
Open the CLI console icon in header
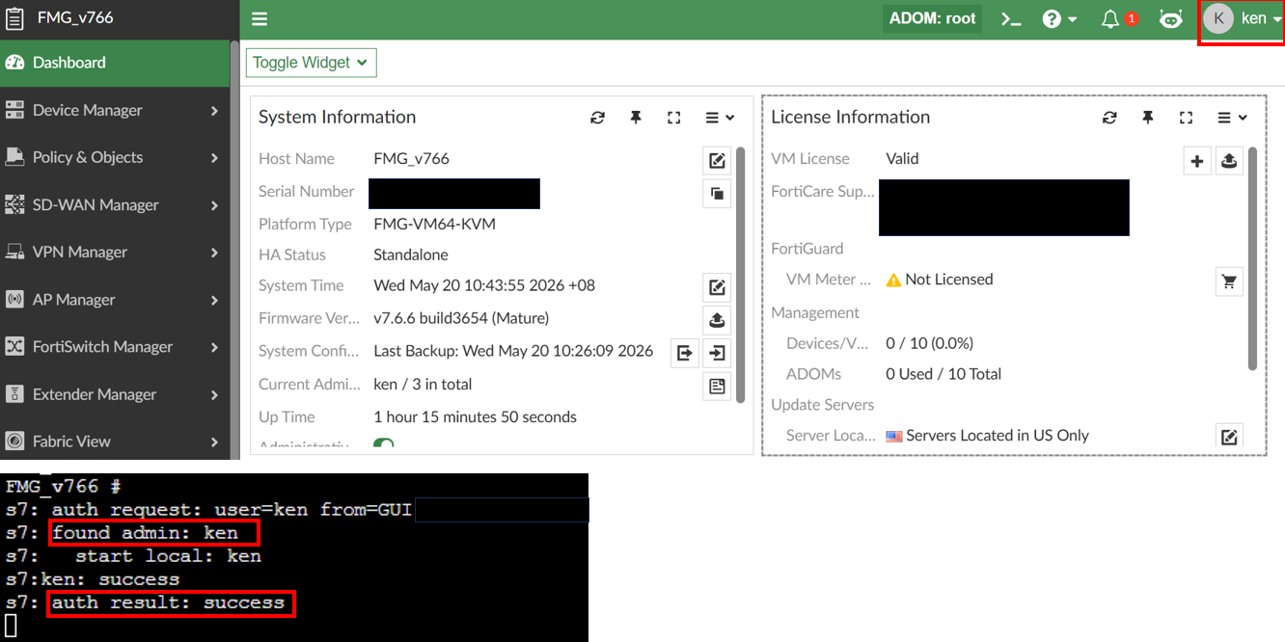click(1010, 19)
